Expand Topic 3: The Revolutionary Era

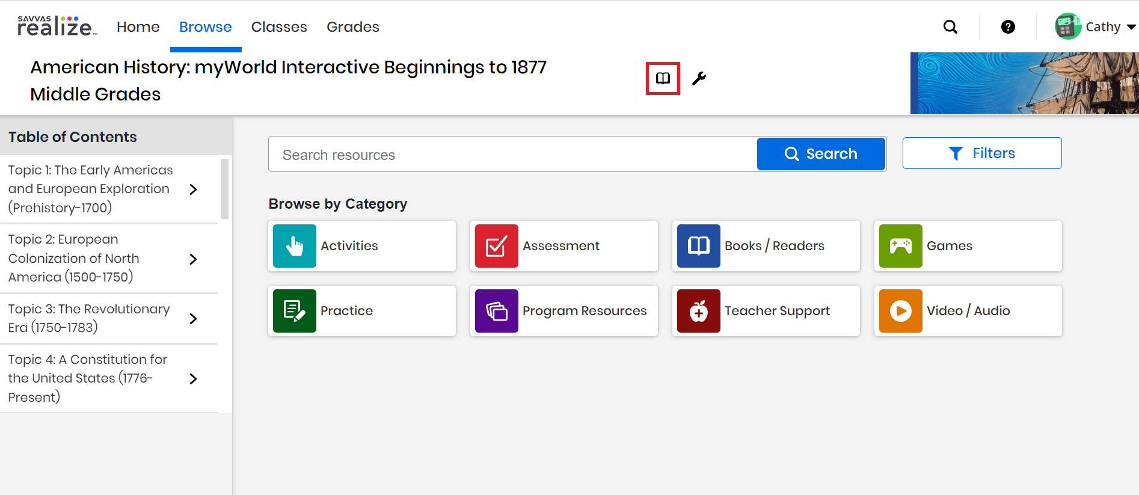[193, 319]
